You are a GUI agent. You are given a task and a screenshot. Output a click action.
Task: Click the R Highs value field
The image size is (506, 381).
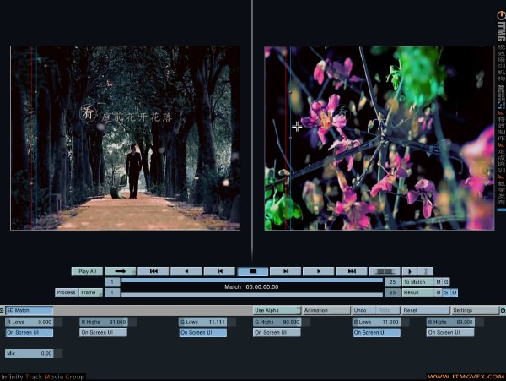pyautogui.click(x=103, y=322)
